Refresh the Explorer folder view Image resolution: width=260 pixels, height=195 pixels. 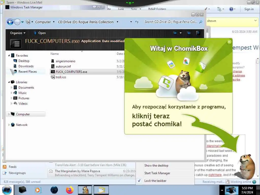tap(137, 22)
